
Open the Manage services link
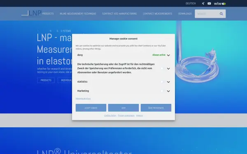83,99
